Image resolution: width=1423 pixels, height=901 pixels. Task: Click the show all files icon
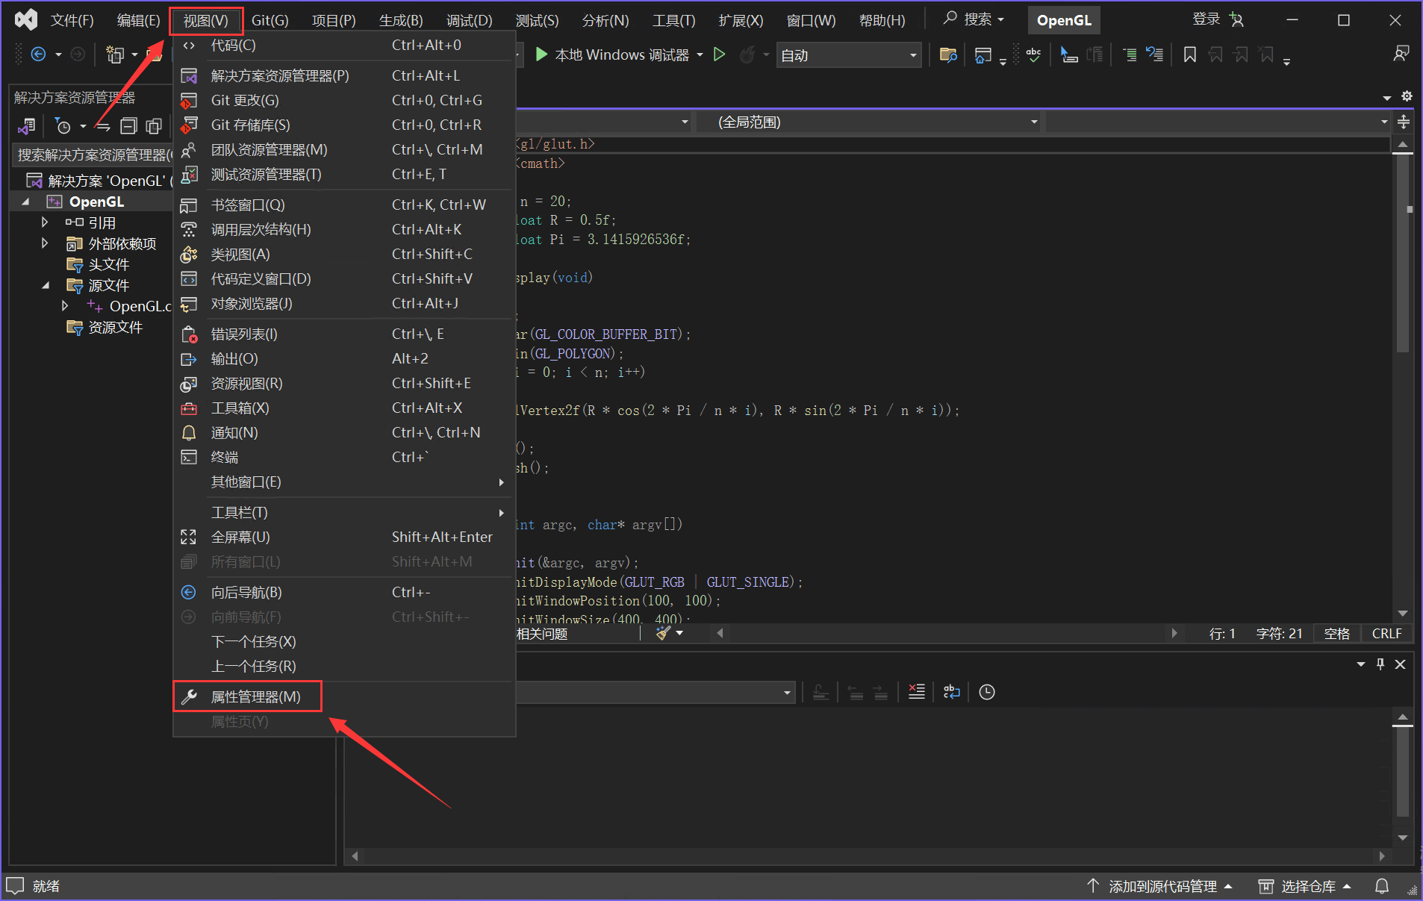click(154, 126)
